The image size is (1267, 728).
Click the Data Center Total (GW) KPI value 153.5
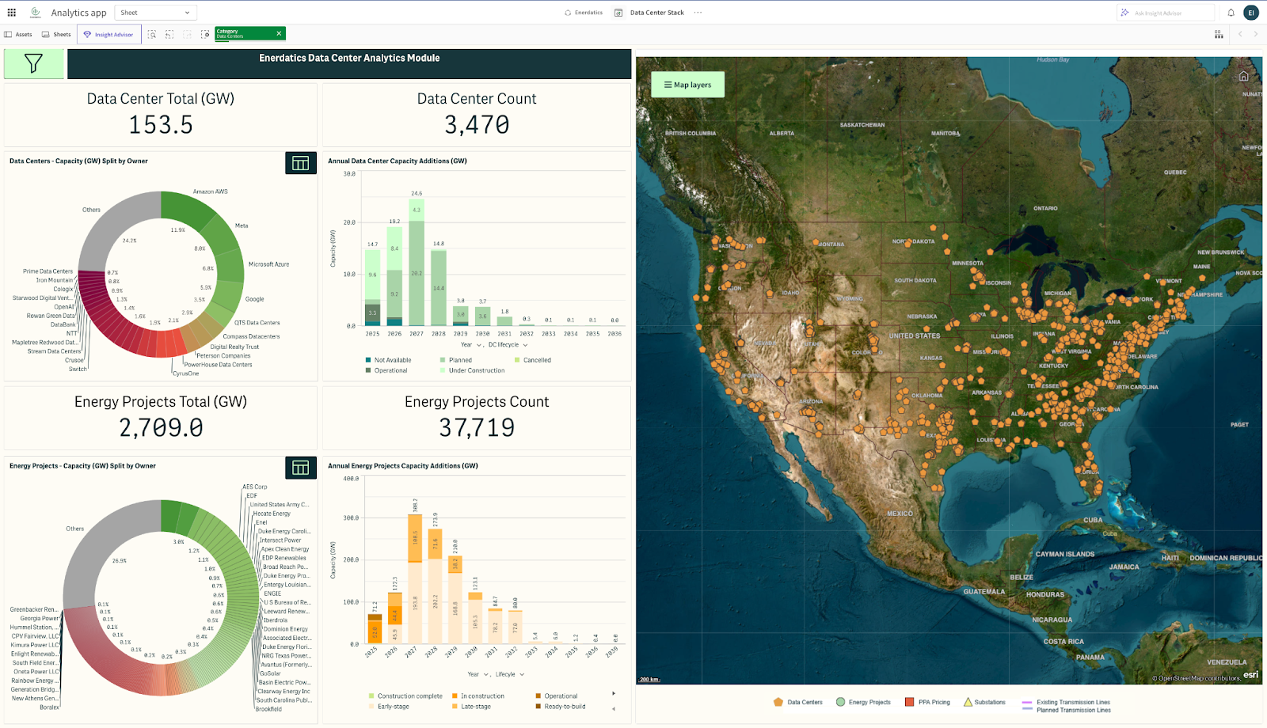(161, 125)
